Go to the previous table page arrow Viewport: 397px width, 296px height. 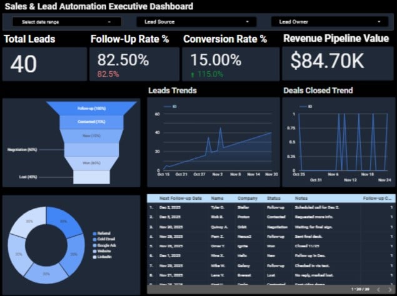379,289
